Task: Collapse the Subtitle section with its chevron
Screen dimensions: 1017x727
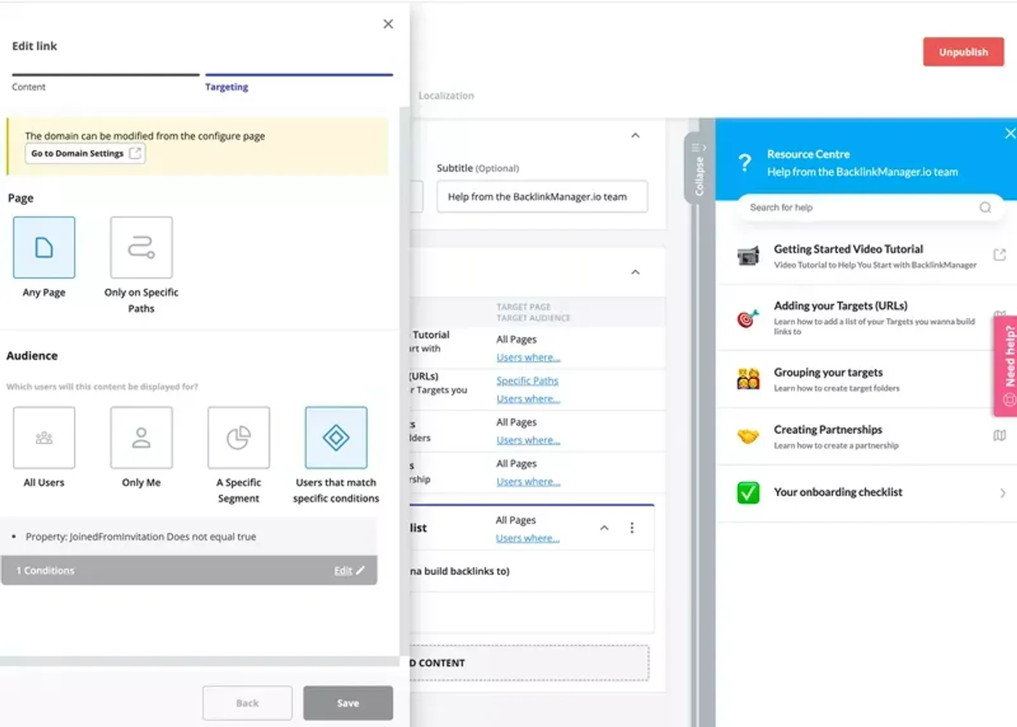Action: click(635, 135)
